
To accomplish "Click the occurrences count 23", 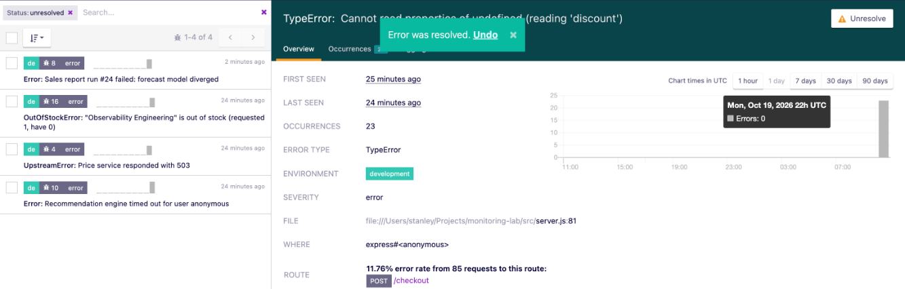I will pos(370,126).
